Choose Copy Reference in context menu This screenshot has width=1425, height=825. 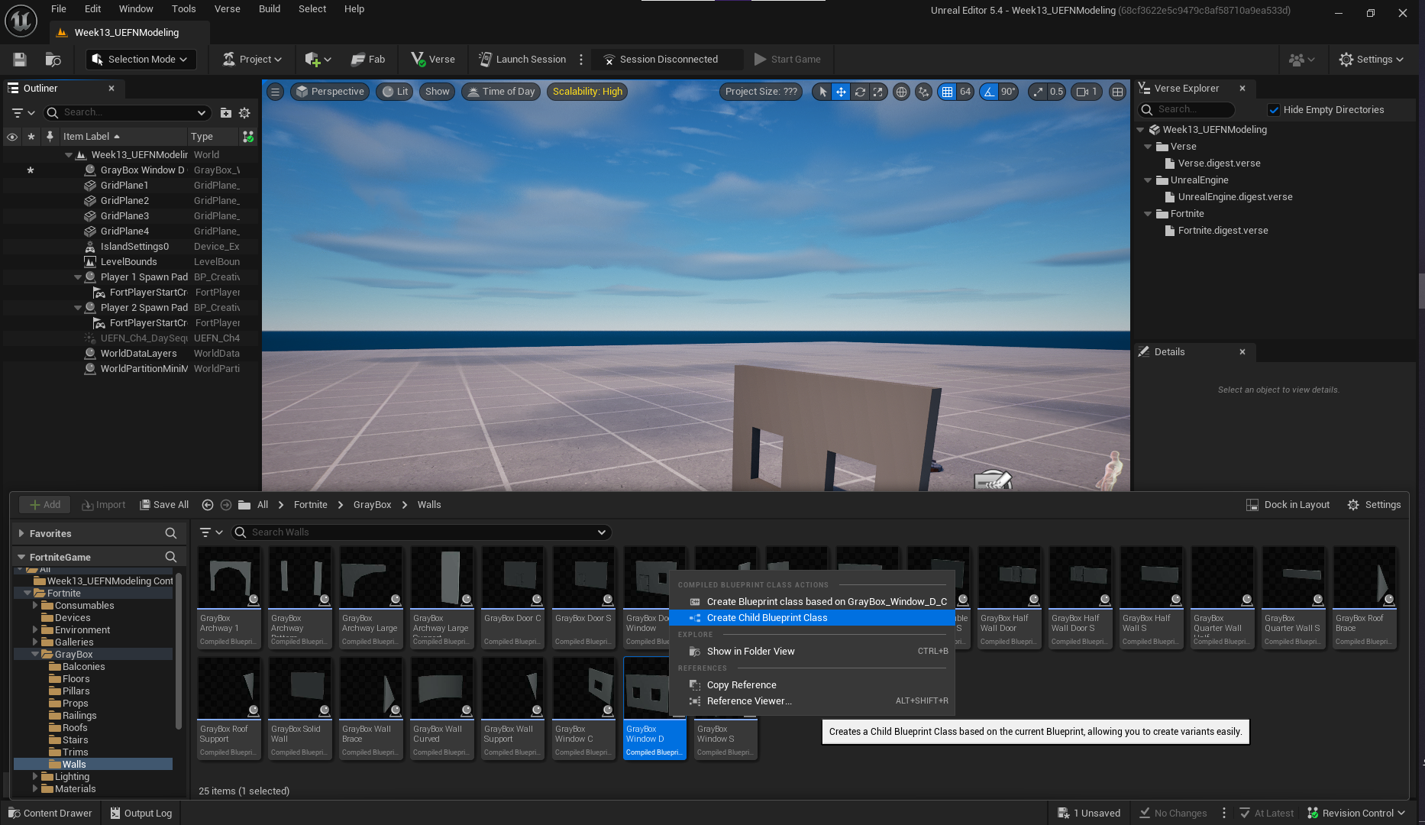[813, 685]
